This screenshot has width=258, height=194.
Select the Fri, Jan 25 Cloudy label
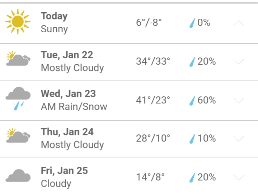tap(64, 177)
